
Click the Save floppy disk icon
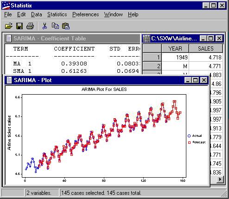click(19, 26)
